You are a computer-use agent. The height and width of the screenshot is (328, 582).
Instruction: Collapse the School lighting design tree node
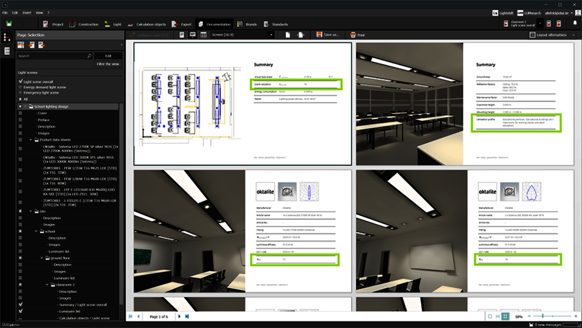click(x=26, y=106)
